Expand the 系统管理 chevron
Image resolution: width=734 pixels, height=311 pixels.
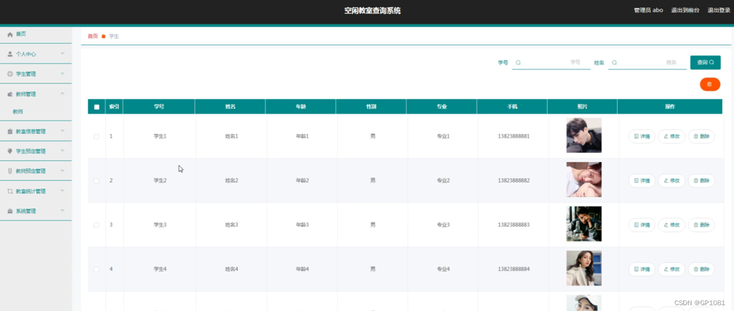[x=62, y=210]
